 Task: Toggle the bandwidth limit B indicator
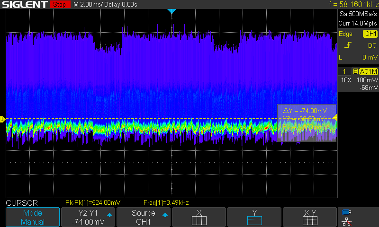pyautogui.click(x=355, y=71)
